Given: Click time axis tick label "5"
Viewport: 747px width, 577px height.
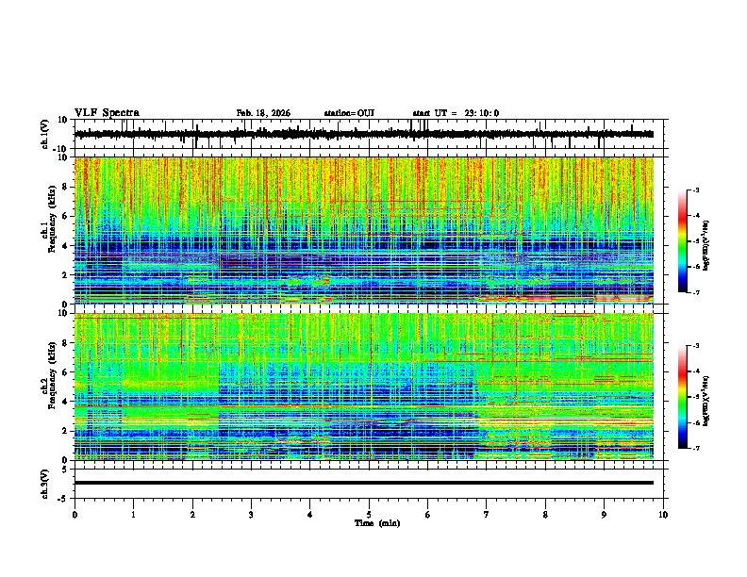Looking at the screenshot, I should point(369,514).
